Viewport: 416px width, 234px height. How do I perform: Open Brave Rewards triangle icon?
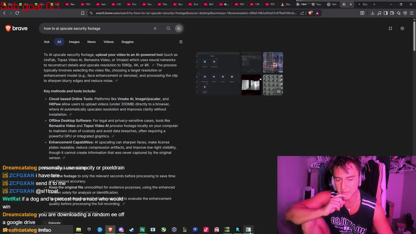click(x=317, y=13)
